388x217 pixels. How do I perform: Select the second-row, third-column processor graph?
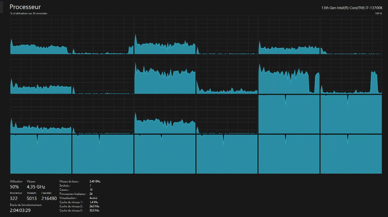tap(164, 74)
